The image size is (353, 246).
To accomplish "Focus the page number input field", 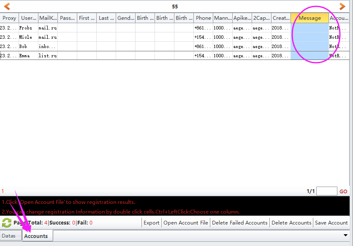I will point(326,191).
